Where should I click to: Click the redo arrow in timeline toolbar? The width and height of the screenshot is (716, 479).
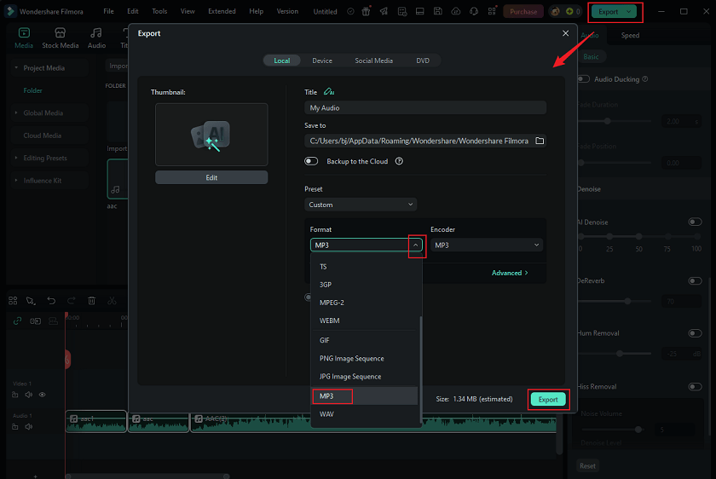pos(72,301)
